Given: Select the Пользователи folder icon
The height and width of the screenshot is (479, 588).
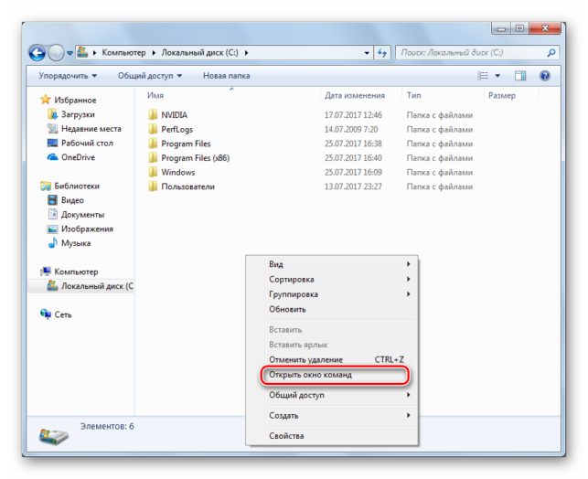Looking at the screenshot, I should [153, 186].
